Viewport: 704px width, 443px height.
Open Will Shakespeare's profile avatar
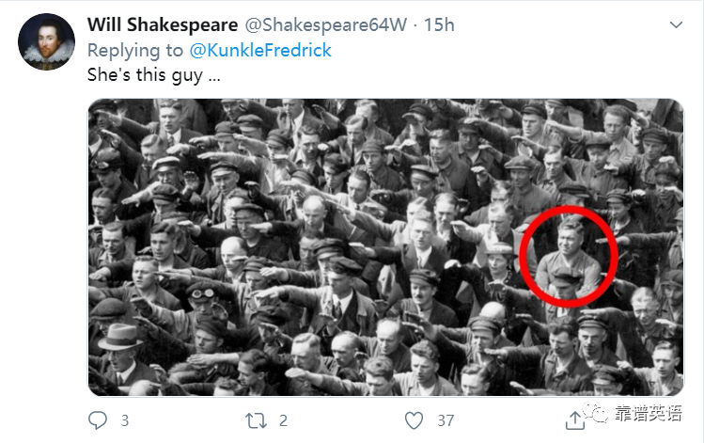pyautogui.click(x=47, y=41)
